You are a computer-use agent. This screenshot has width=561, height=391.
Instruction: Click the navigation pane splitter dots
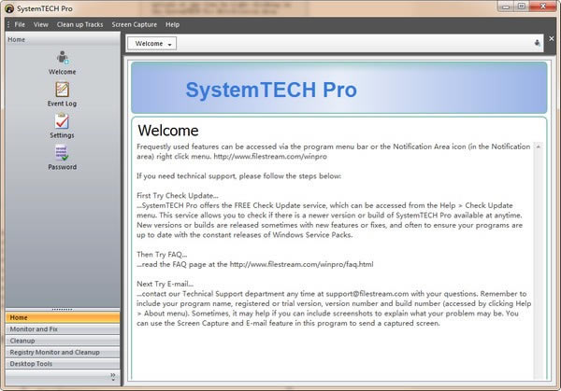63,309
